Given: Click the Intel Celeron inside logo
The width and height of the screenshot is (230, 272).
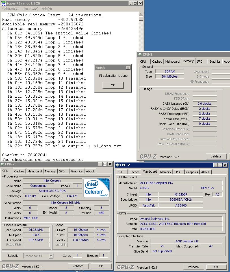Looking at the screenshot, I should (97, 188).
